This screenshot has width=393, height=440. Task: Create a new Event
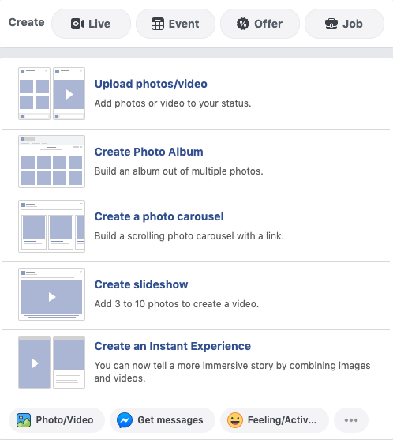point(175,24)
